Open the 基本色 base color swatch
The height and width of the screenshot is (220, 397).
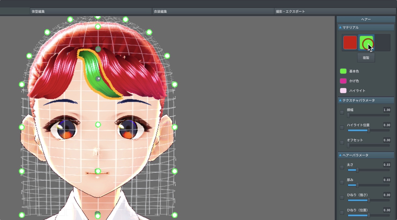tap(343, 71)
